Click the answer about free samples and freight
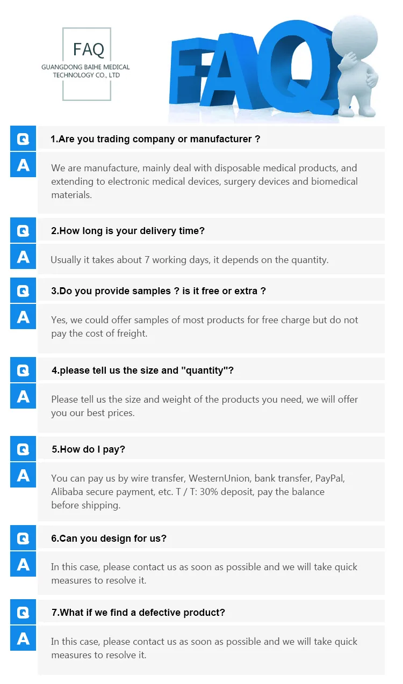 [204, 326]
